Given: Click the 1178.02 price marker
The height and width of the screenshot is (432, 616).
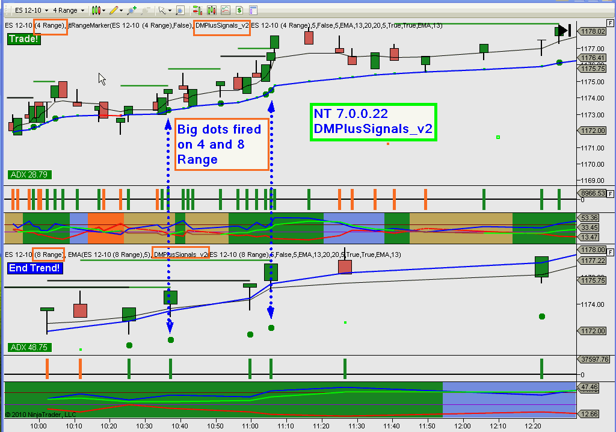Looking at the screenshot, I should [x=591, y=31].
